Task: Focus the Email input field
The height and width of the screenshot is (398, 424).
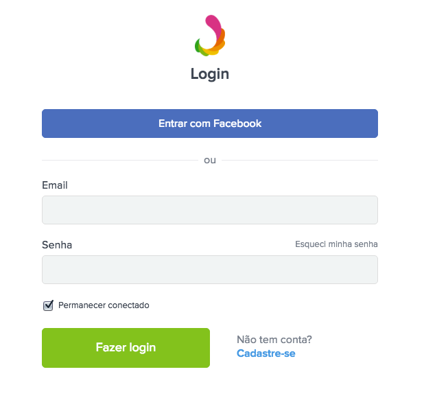Action: point(210,210)
